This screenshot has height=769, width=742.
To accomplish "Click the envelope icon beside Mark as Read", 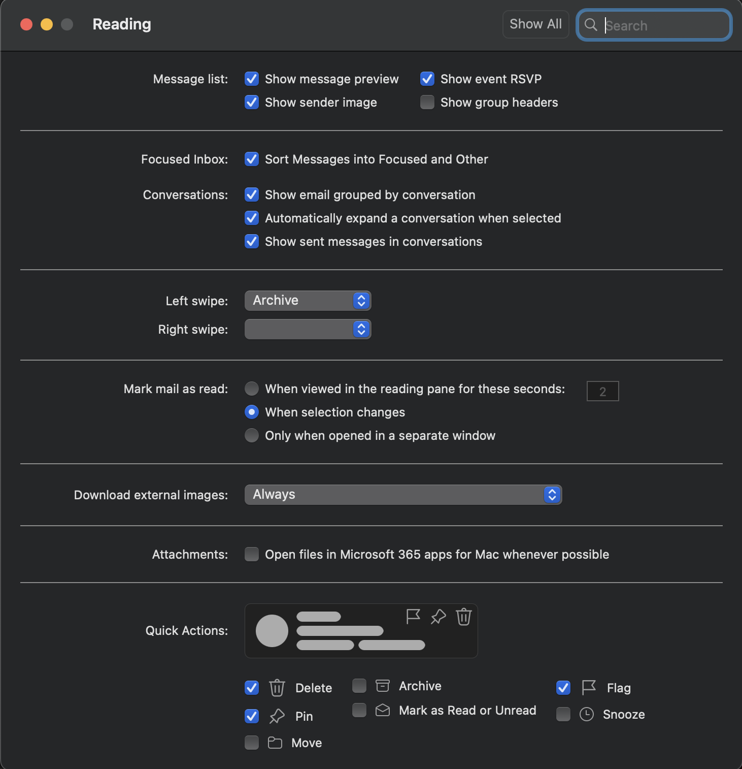I will (x=382, y=710).
